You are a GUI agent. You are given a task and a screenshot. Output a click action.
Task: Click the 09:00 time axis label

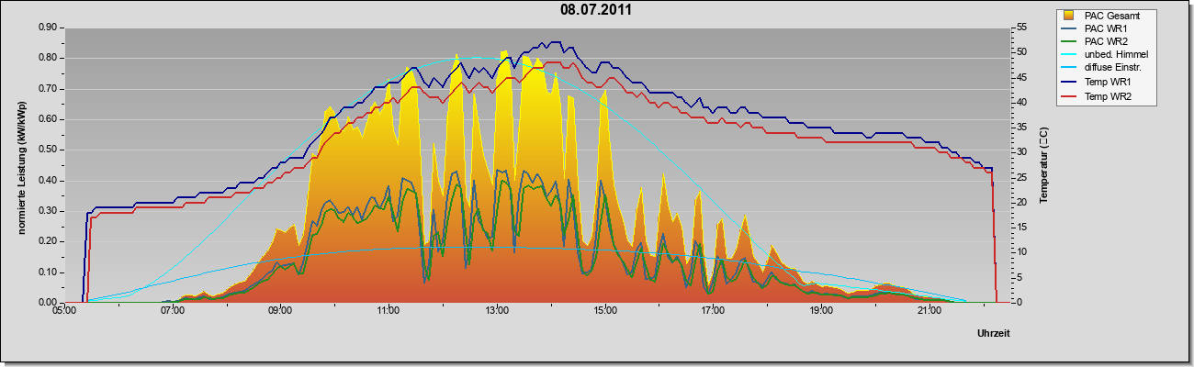(280, 312)
